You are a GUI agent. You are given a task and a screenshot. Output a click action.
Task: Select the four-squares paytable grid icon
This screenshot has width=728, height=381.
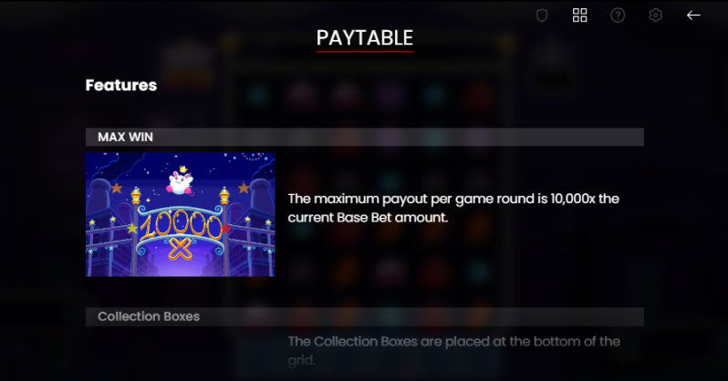click(x=580, y=15)
